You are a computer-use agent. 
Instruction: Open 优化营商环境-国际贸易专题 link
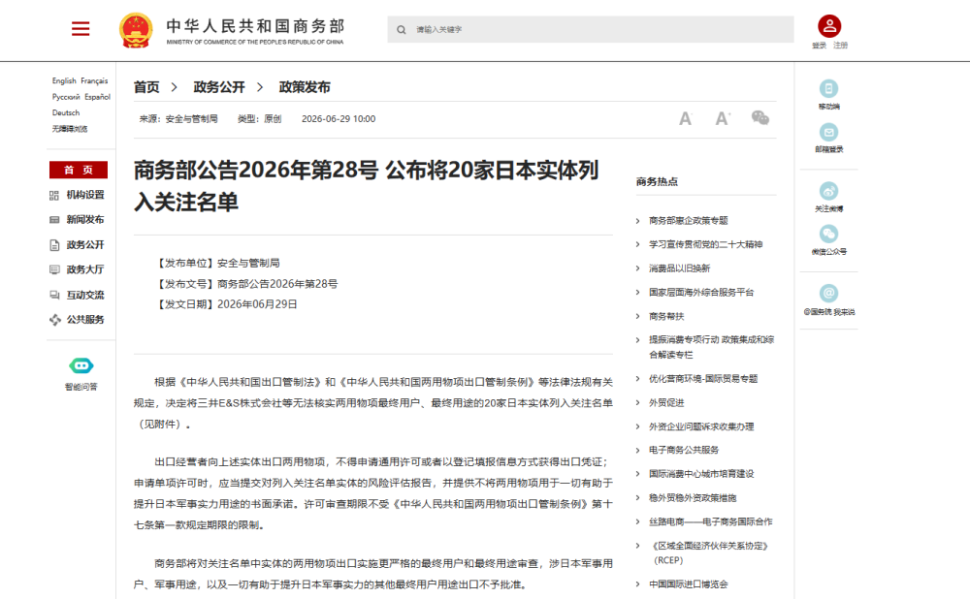pyautogui.click(x=703, y=379)
